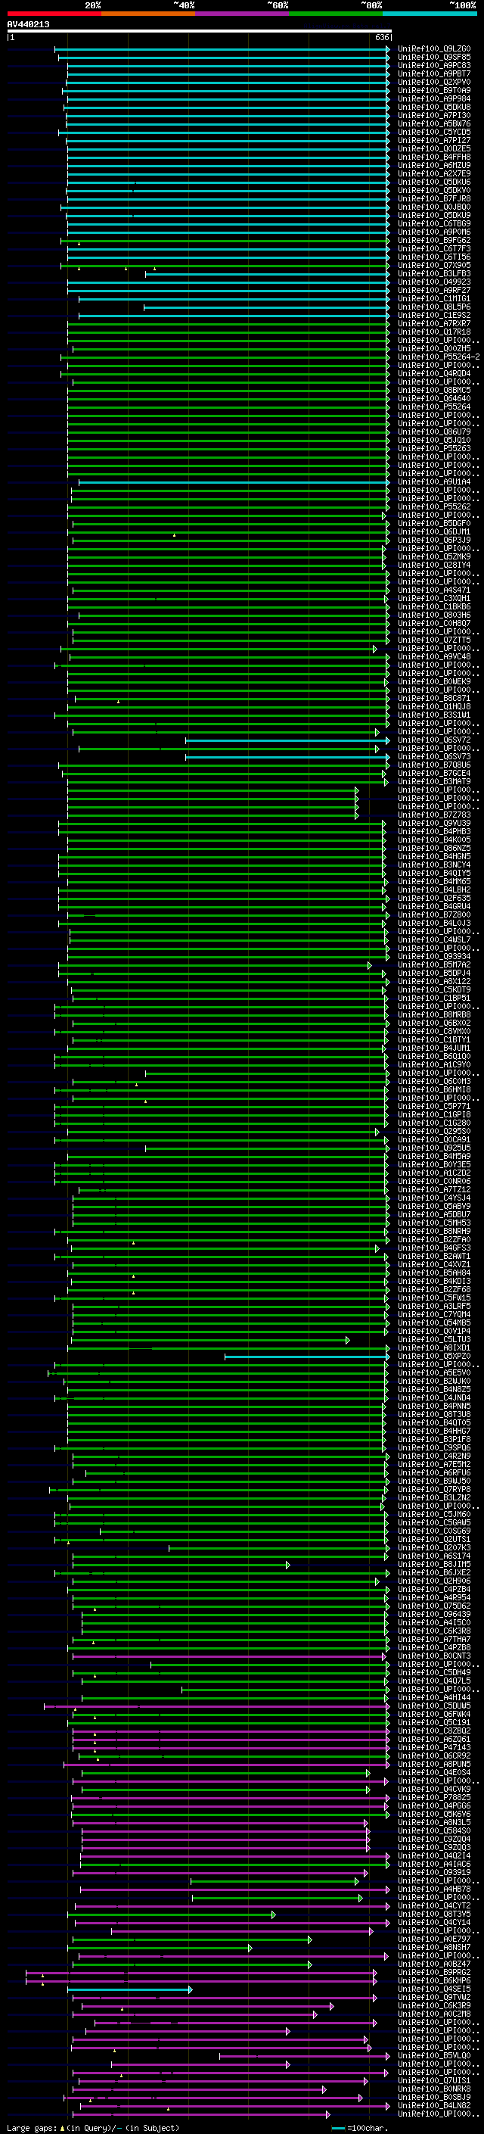This screenshot has height=2134, width=484.
Task: Select the UniRef100_B4LN82 entry
Action: [434, 2105]
